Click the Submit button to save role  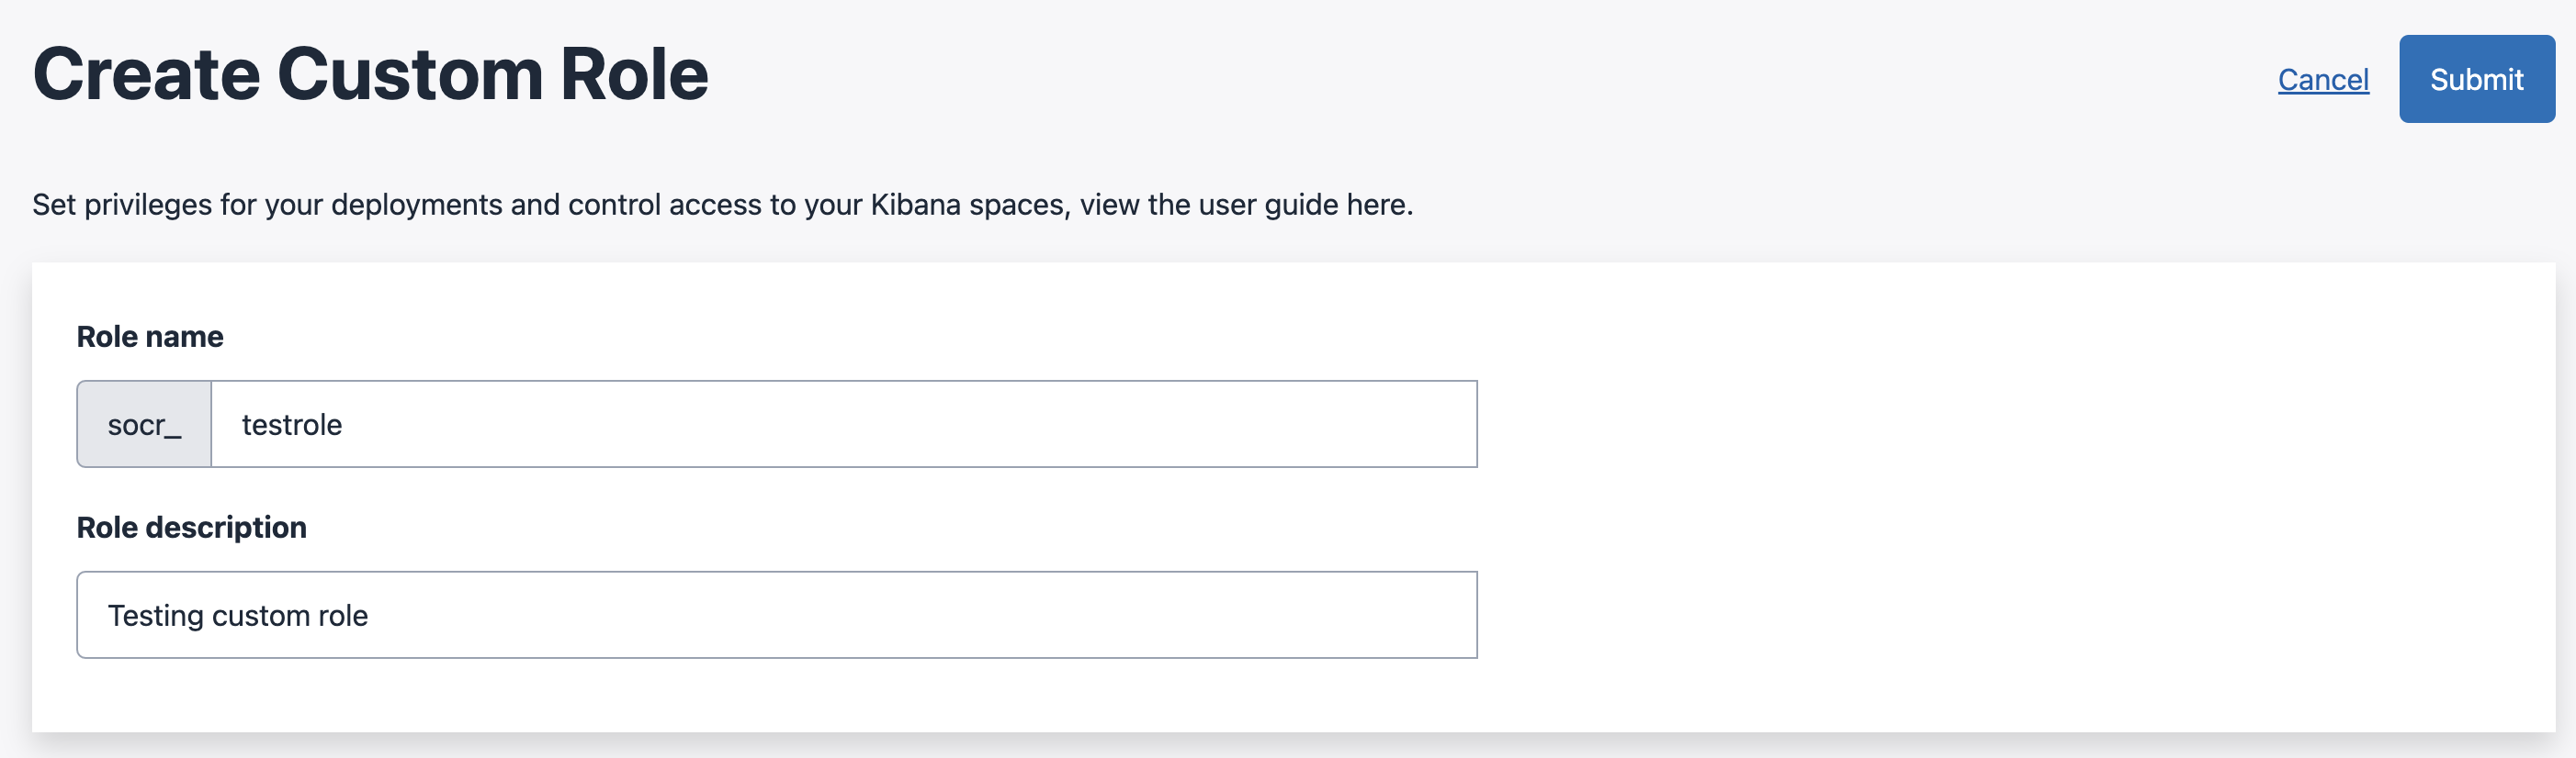2475,79
